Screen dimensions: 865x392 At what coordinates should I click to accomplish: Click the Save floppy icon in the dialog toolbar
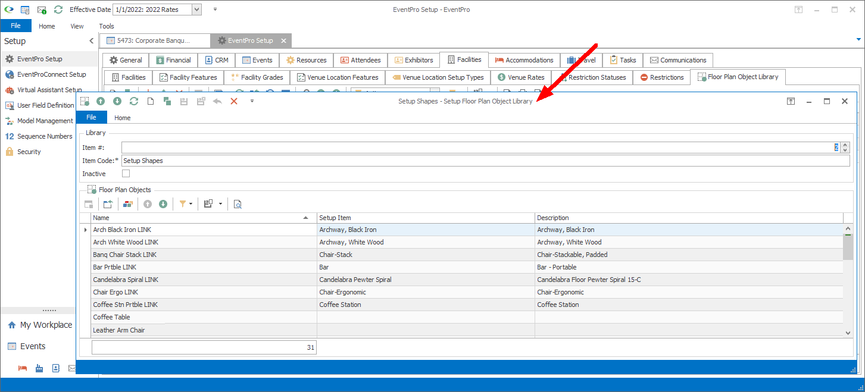click(x=184, y=101)
